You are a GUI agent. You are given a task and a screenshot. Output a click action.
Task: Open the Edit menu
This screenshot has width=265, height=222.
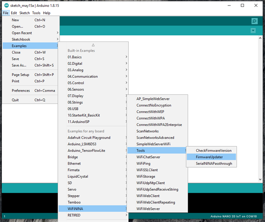click(14, 13)
